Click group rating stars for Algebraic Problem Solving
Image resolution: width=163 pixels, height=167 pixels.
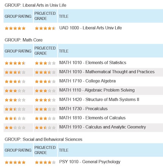point(15,91)
